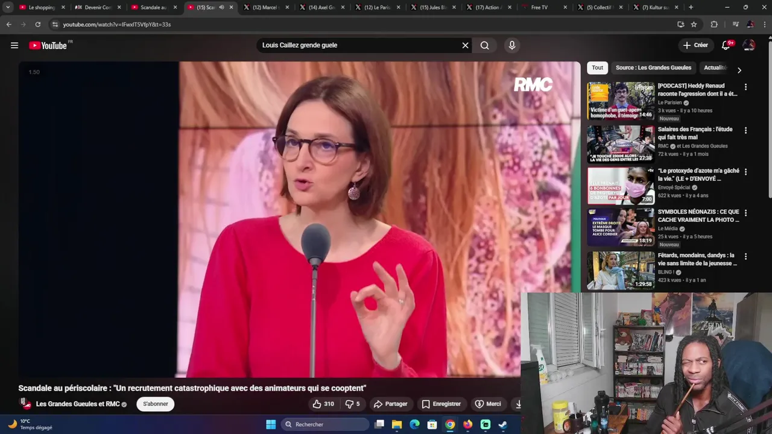Open the Windows Start menu
Image resolution: width=772 pixels, height=434 pixels.
click(271, 424)
